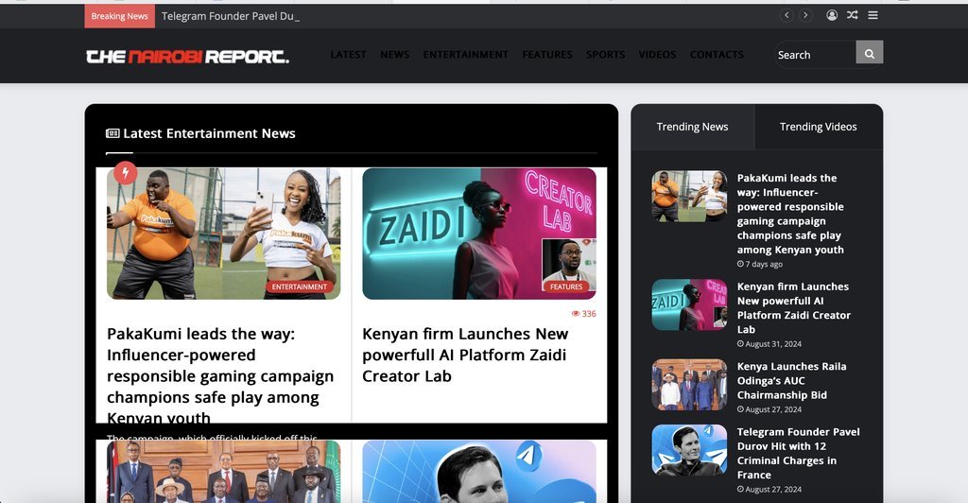Viewport: 968px width, 503px height.
Task: Open the VIDEOS menu item
Action: click(x=658, y=54)
